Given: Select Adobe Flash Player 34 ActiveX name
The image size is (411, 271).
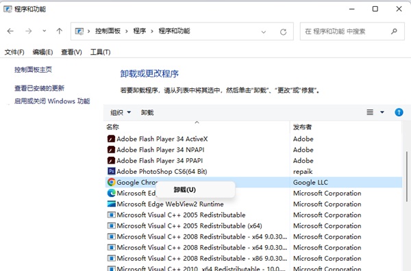Looking at the screenshot, I should pyautogui.click(x=162, y=139).
